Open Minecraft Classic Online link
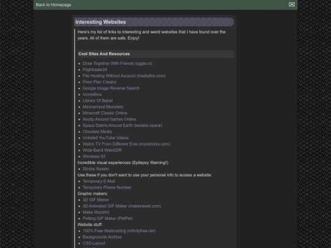331x248 pixels. click(x=105, y=113)
